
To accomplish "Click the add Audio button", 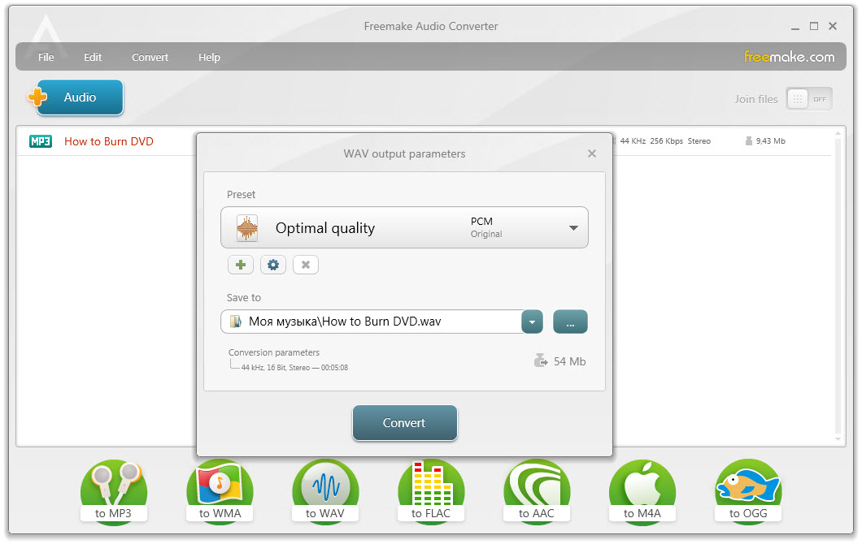I will point(80,97).
